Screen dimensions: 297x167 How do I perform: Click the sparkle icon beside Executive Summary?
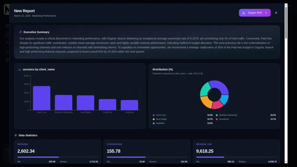coord(20,32)
